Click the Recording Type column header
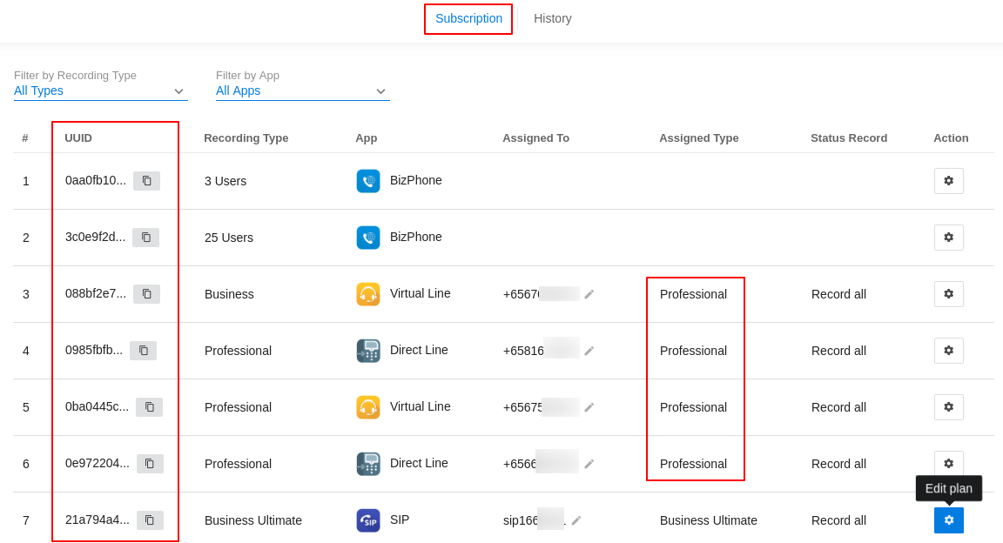Screen dimensions: 1003x543 pyautogui.click(x=246, y=138)
